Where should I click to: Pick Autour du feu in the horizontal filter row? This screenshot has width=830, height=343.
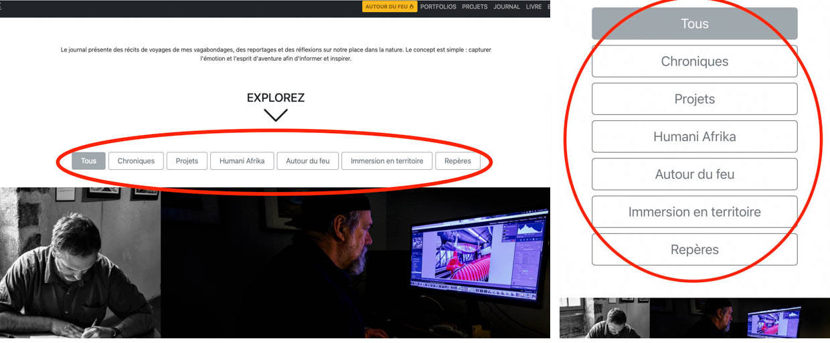(307, 161)
